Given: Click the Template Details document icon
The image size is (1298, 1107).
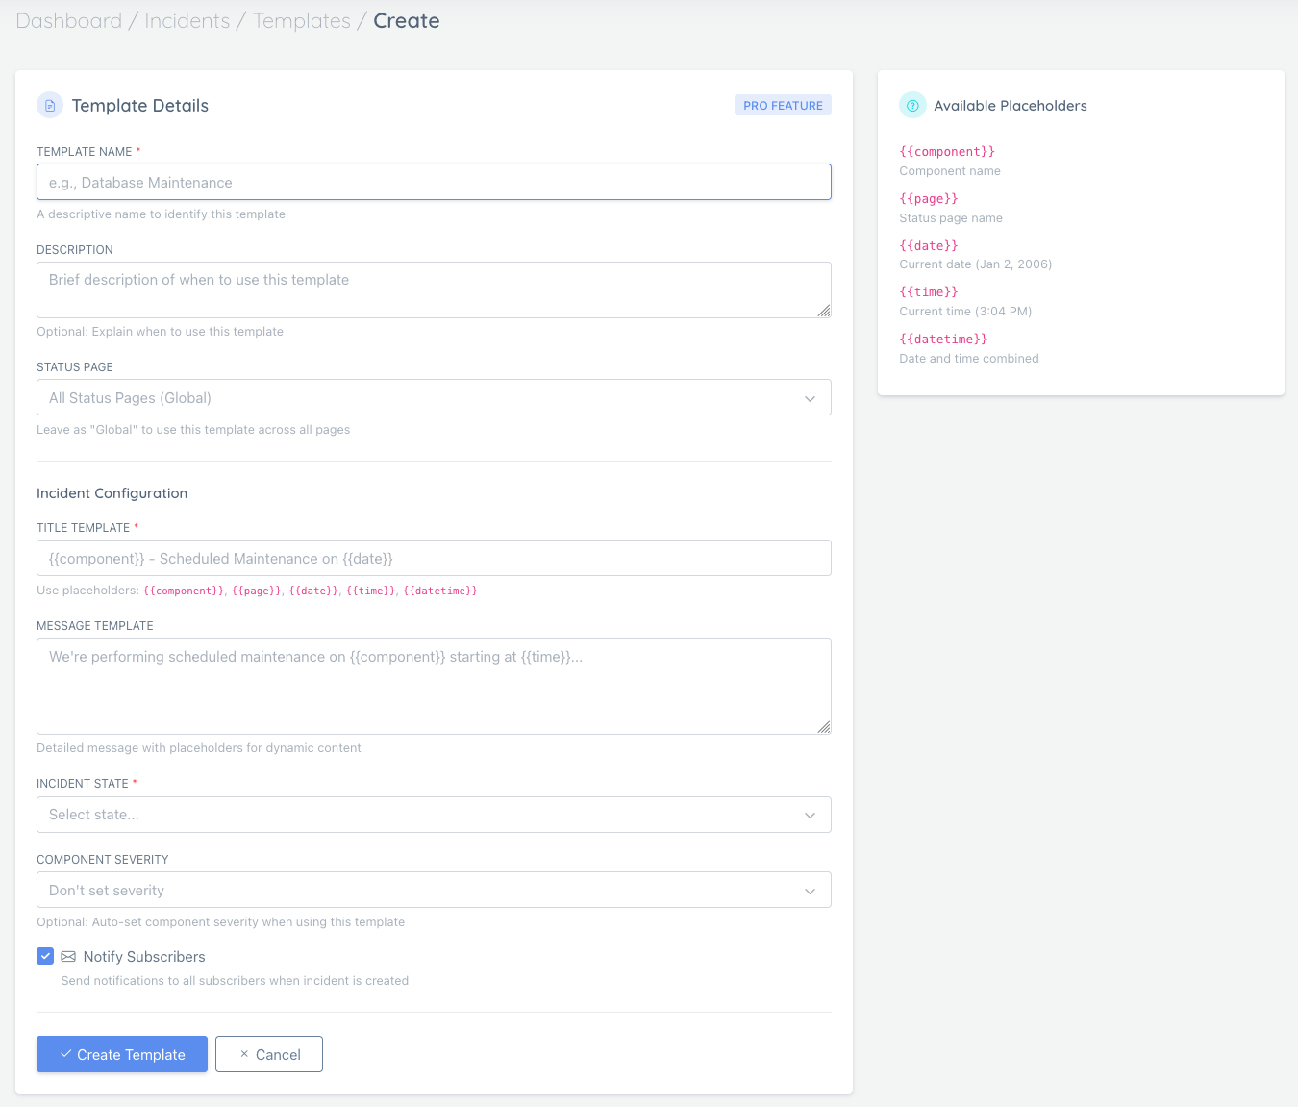Looking at the screenshot, I should coord(49,105).
